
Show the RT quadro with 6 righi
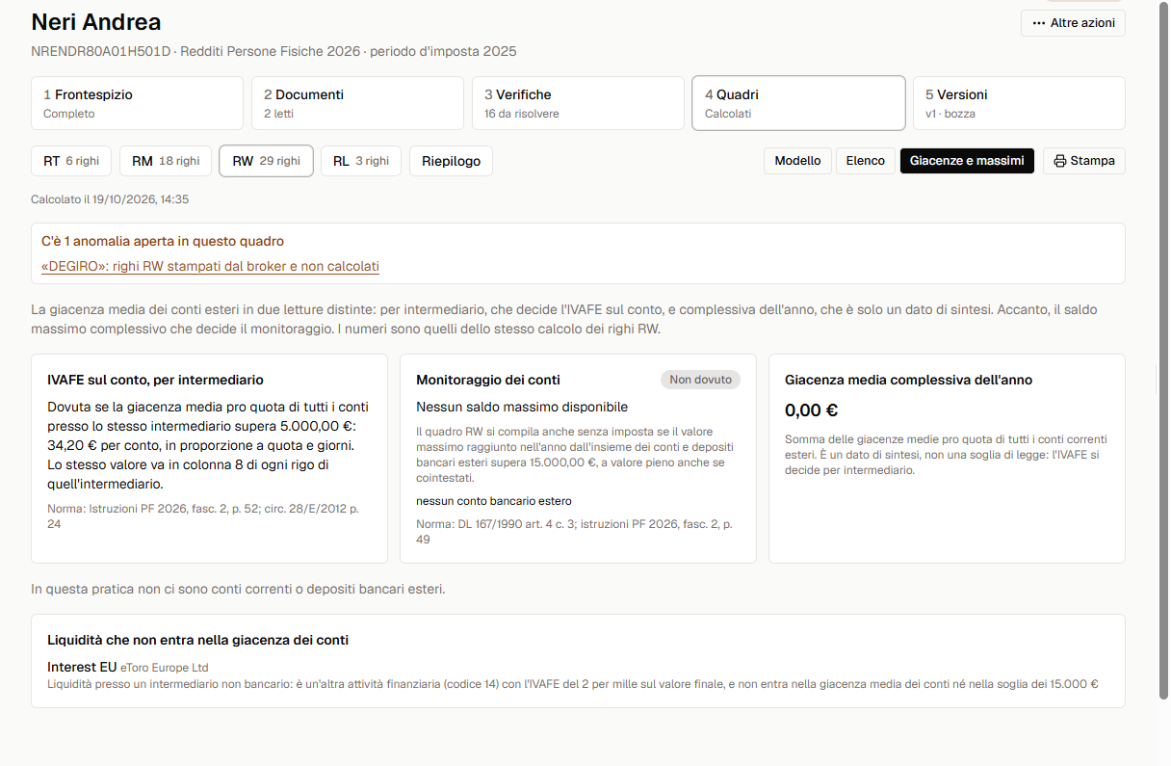(x=71, y=161)
